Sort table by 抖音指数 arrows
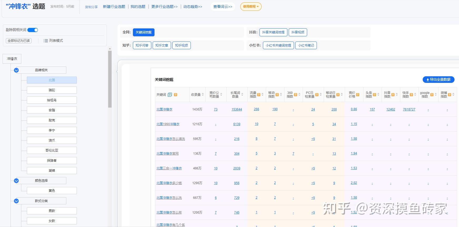The width and height of the screenshot is (459, 227). click(x=397, y=94)
